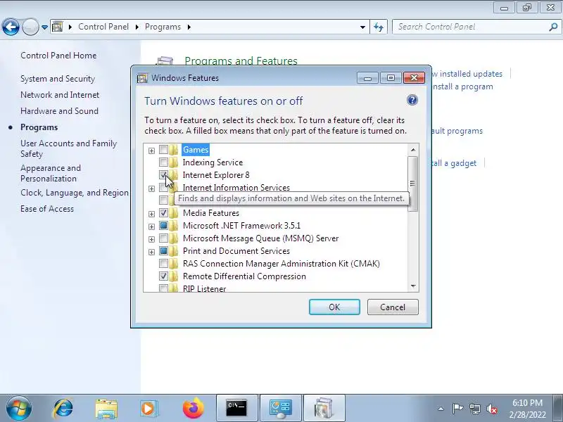Click the address bar refresh icon
Screen dimensions: 563x422
pyautogui.click(x=379, y=27)
